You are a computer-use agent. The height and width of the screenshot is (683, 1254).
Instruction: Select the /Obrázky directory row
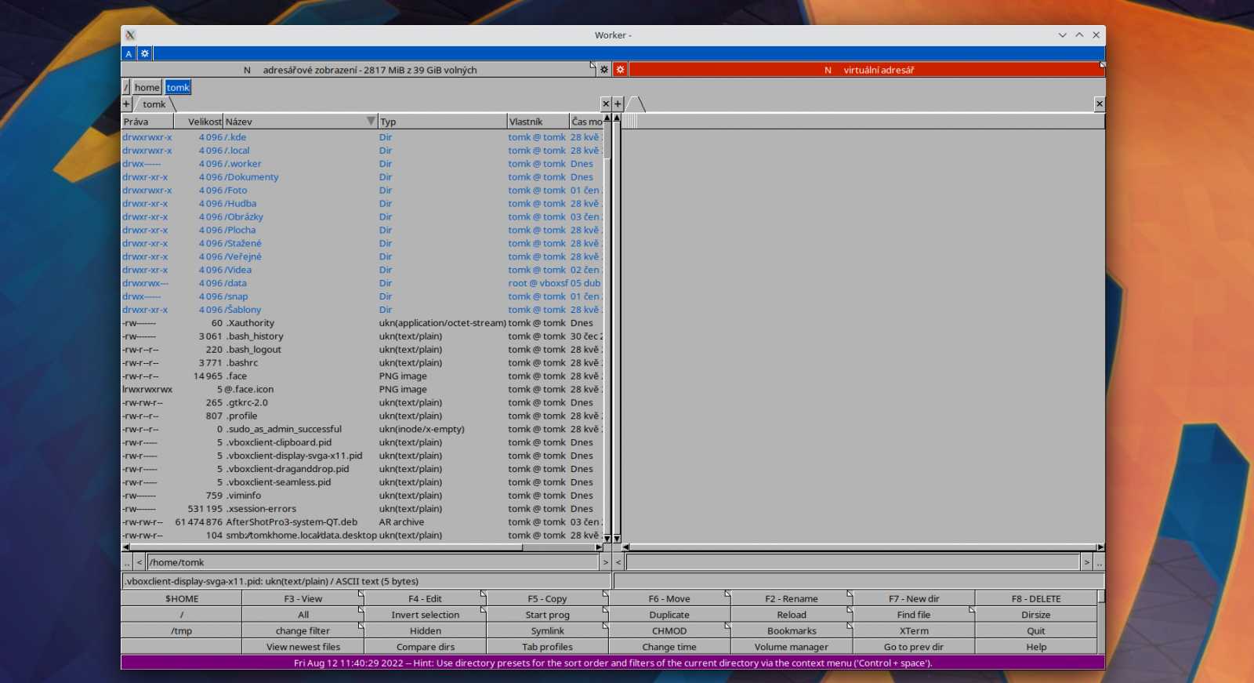[x=362, y=217]
